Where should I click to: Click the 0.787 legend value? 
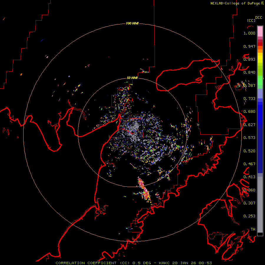249,85
